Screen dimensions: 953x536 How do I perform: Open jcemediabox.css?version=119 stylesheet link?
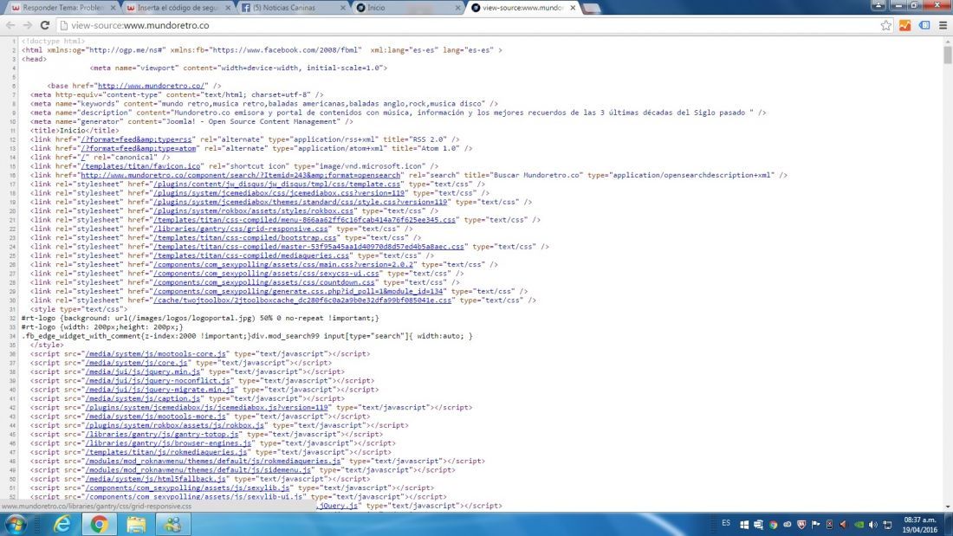point(279,193)
